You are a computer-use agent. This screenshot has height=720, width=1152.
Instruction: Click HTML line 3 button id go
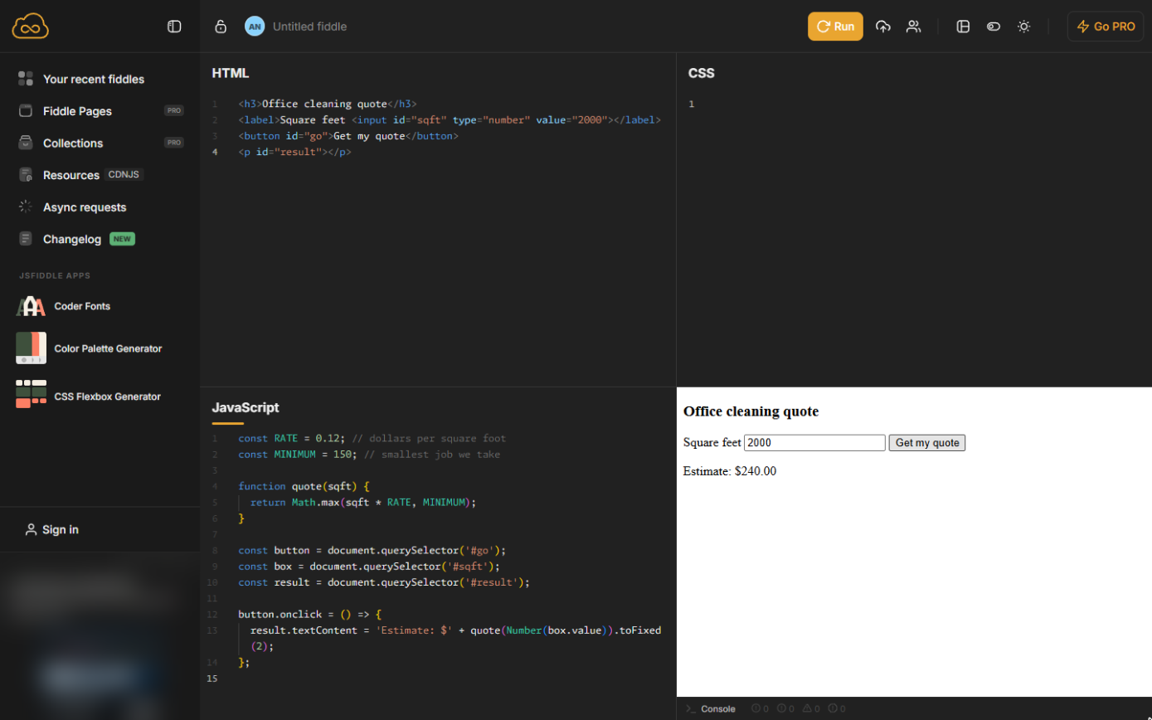[348, 136]
